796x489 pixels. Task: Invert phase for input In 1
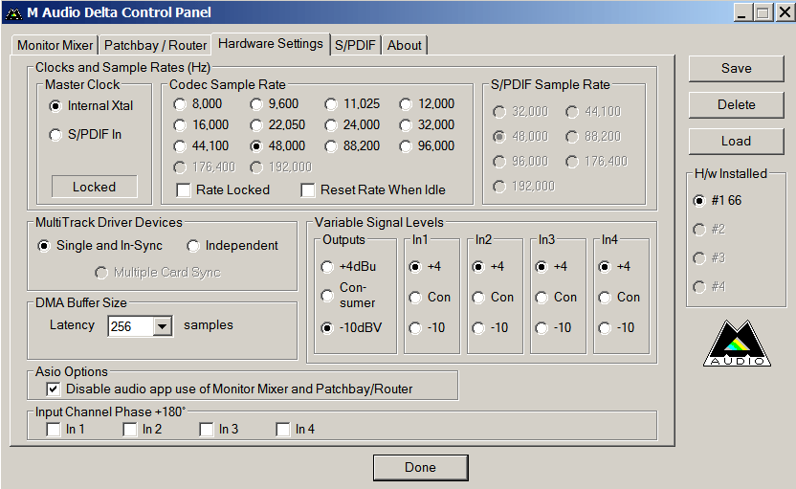point(54,430)
